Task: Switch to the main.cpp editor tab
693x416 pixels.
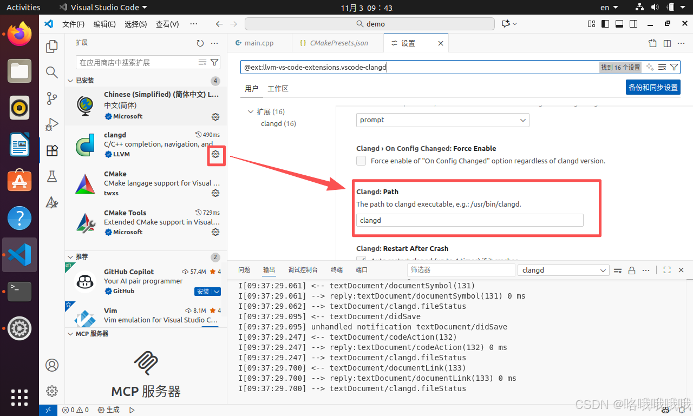Action: pos(259,43)
